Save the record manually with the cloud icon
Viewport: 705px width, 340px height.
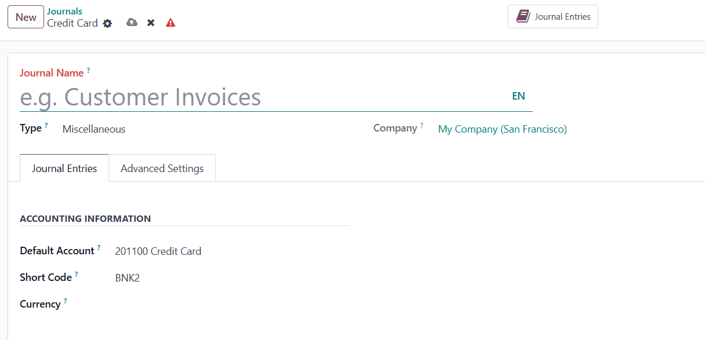[x=132, y=23]
